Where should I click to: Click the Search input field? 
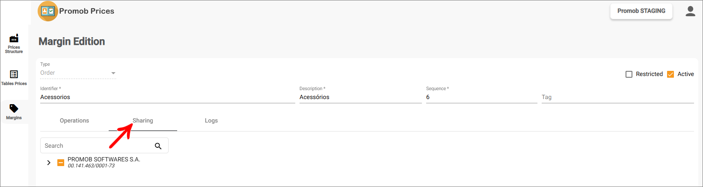pyautogui.click(x=96, y=146)
